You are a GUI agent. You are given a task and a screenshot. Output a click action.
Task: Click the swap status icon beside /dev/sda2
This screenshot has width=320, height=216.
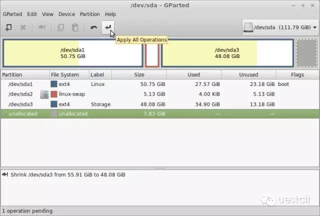(44, 94)
